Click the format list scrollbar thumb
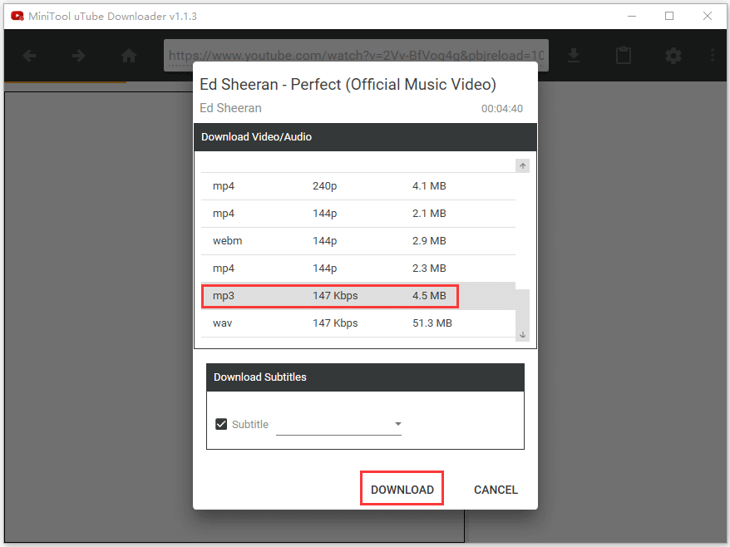The height and width of the screenshot is (547, 730). pos(522,309)
